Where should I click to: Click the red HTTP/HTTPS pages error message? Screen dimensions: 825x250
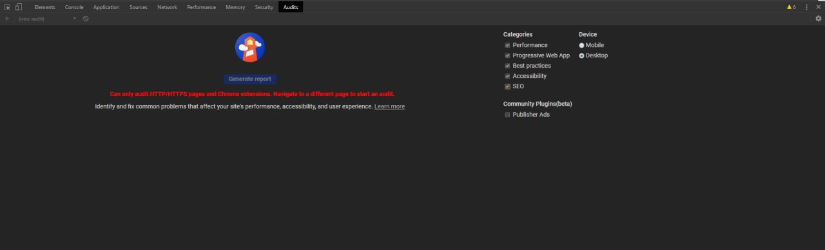click(x=252, y=94)
